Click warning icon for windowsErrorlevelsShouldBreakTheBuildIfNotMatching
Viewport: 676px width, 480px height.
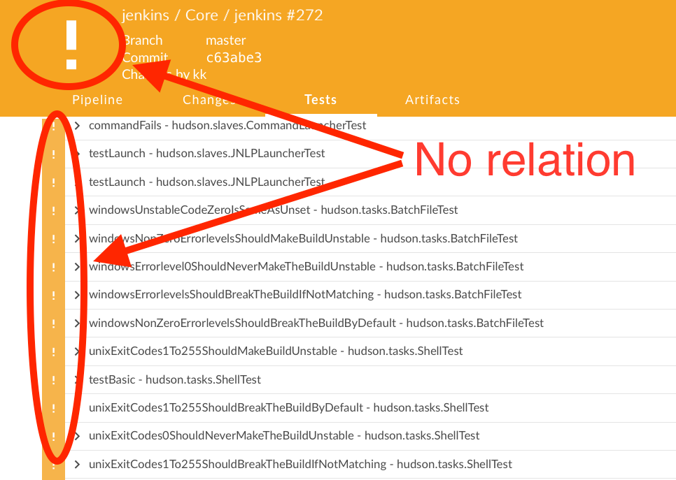(53, 295)
